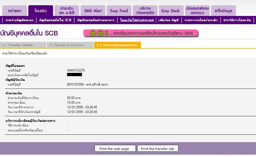This screenshot has height=157, width=256.
Task: Go to the บริการบัตรเครดิต tab
Action: click(x=145, y=11)
